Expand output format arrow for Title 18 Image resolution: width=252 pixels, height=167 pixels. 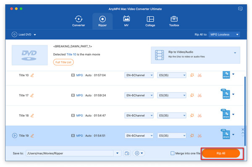(234, 115)
